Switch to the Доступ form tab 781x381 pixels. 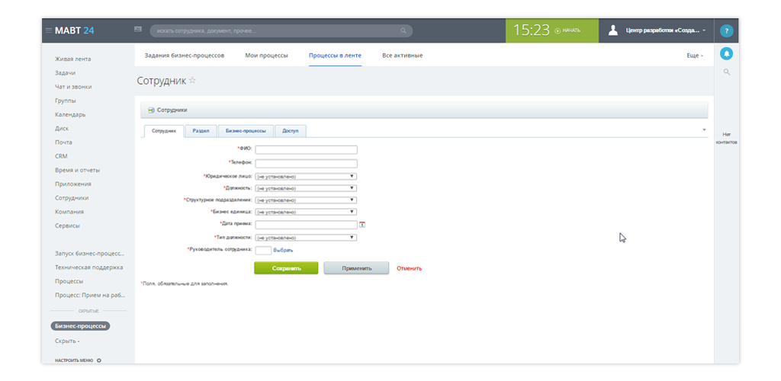click(x=291, y=131)
